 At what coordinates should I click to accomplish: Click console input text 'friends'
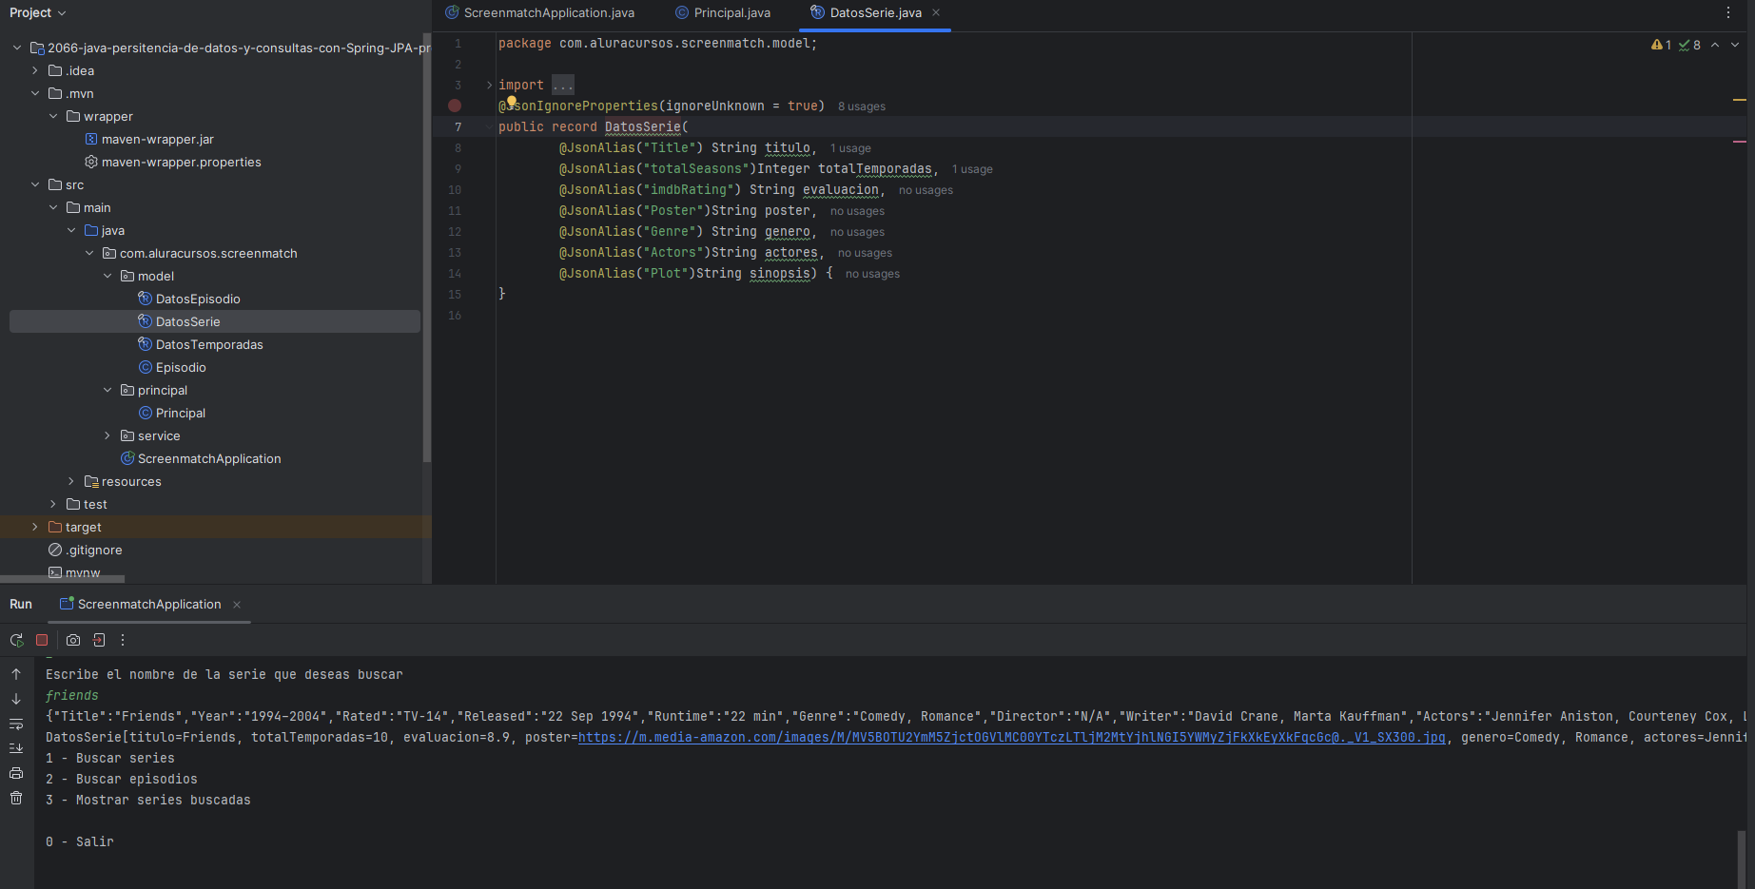tap(72, 695)
